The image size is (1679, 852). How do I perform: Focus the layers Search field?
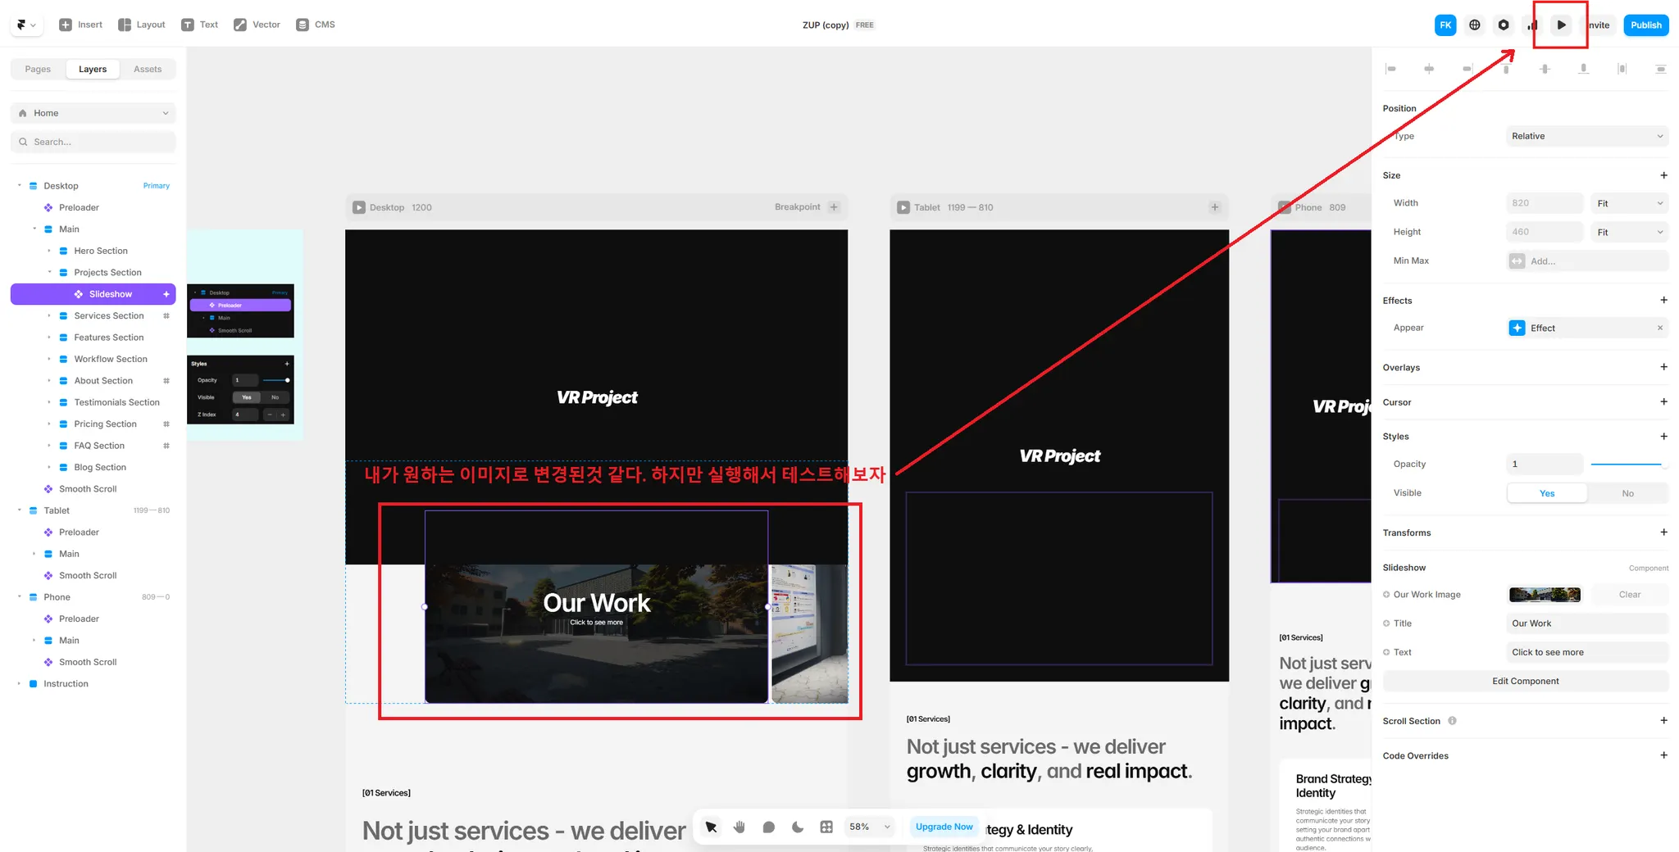(93, 142)
